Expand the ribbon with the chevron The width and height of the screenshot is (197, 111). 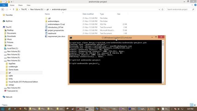click(192, 5)
